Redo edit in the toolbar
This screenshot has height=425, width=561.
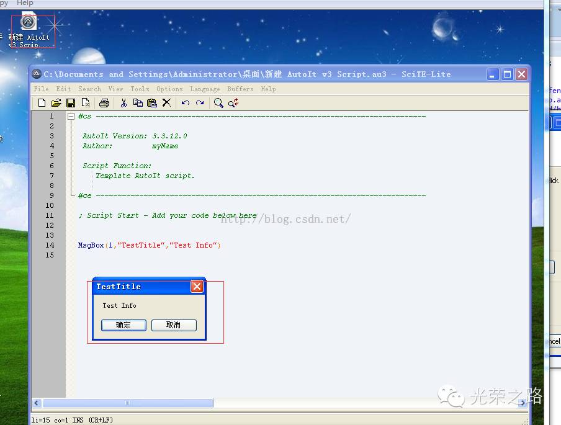[x=200, y=103]
